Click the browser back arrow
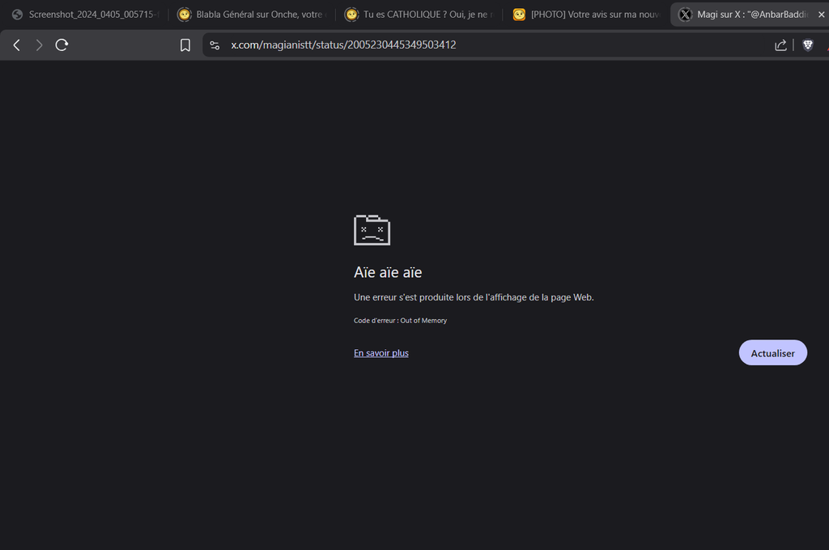This screenshot has height=550, width=829. (16, 45)
